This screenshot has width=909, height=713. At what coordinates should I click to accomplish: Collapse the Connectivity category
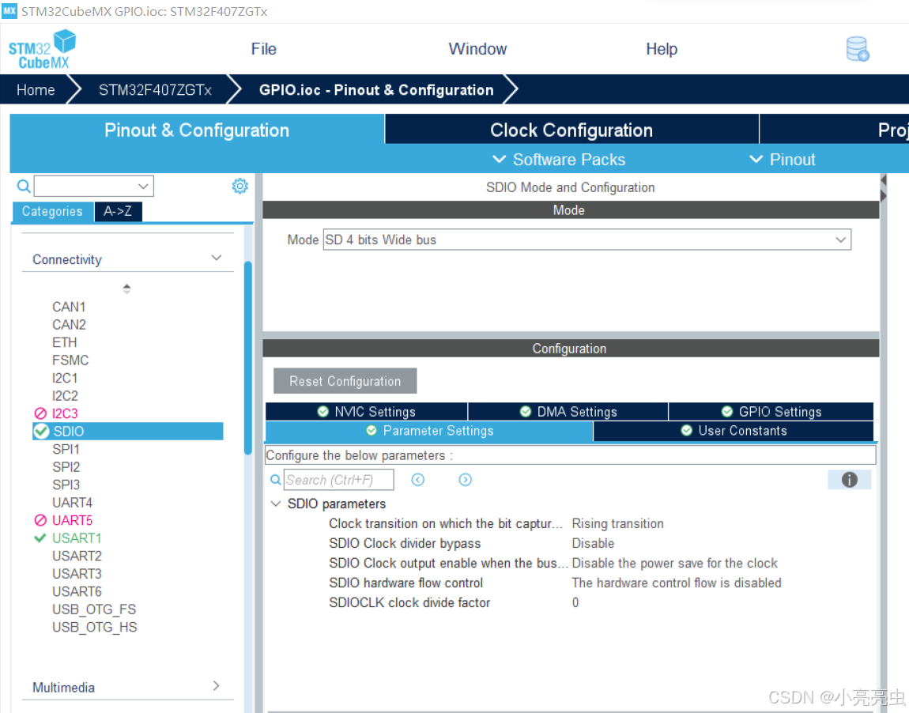point(217,258)
